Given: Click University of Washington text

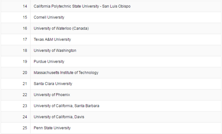Looking at the screenshot, I should pyautogui.click(x=55, y=50).
